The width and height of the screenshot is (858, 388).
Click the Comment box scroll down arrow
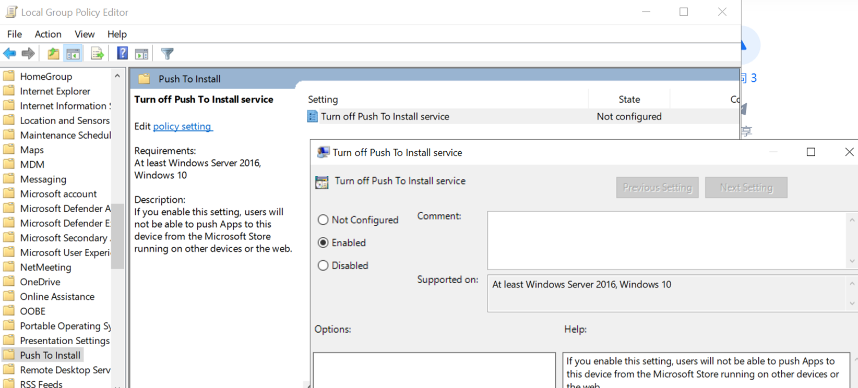pos(852,261)
